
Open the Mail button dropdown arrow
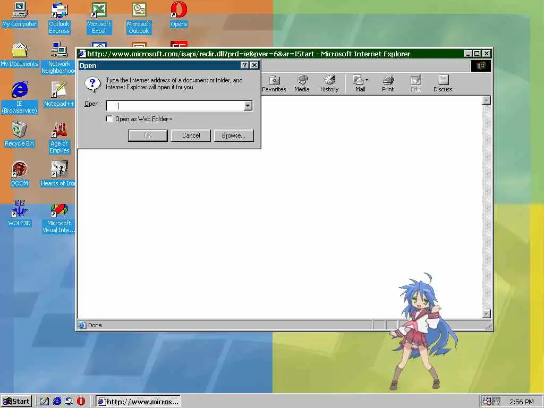(x=367, y=80)
